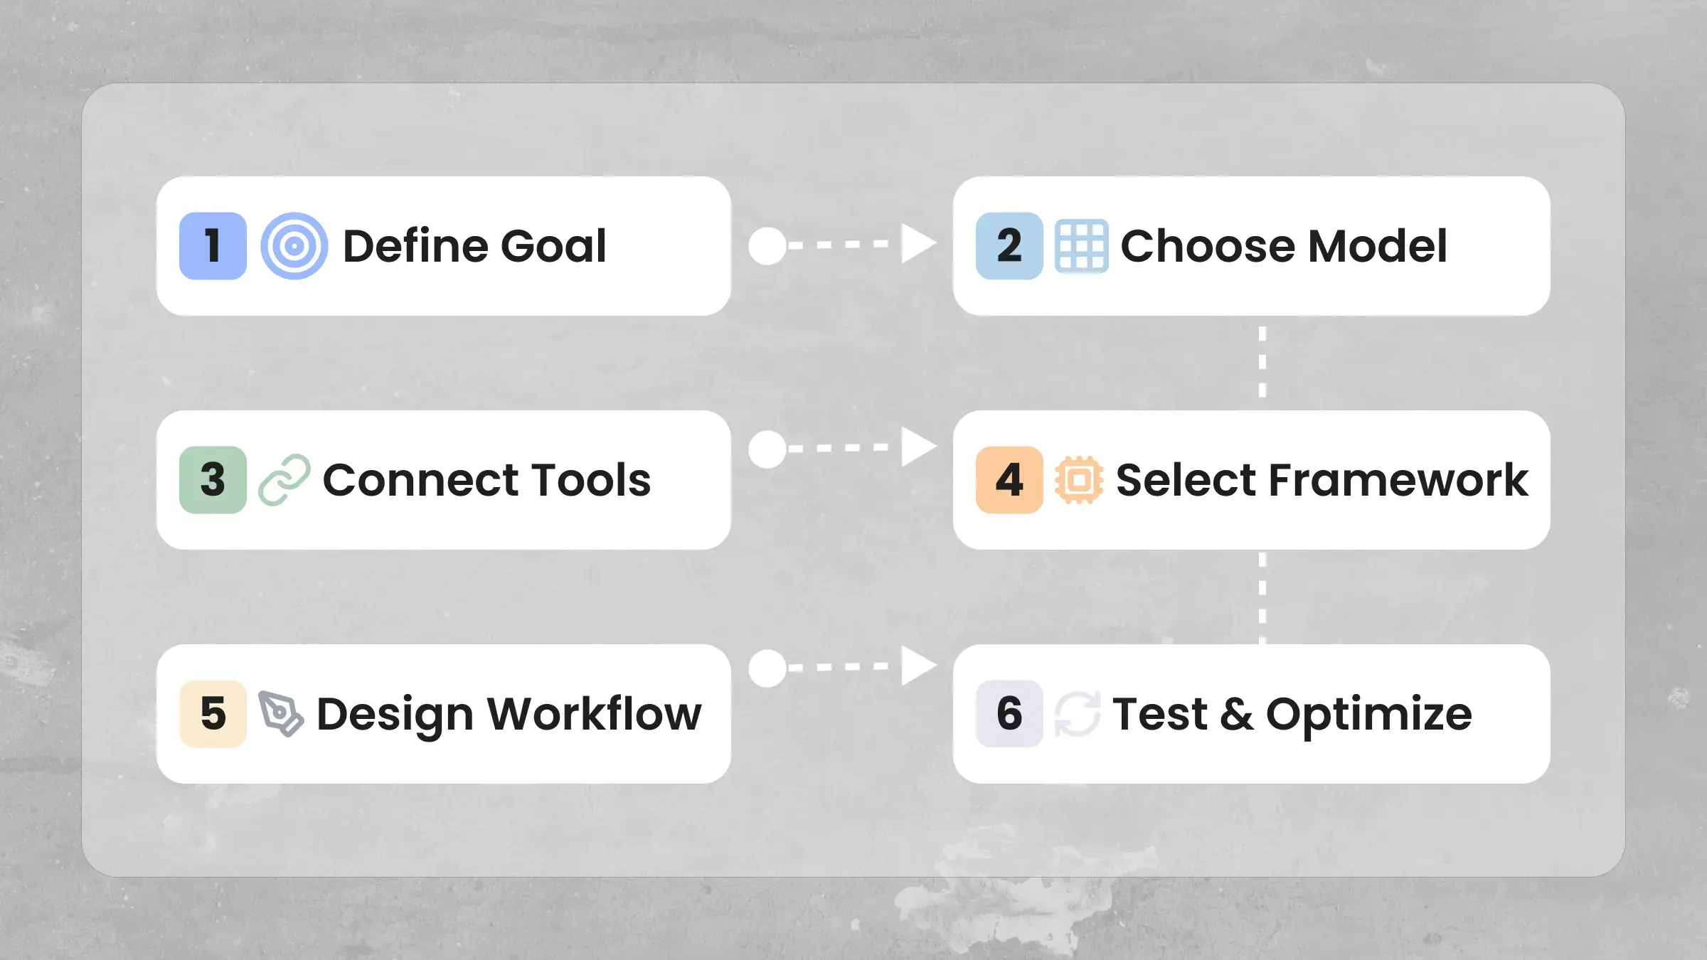This screenshot has height=960, width=1707.
Task: Click the Choose Model label
Action: (1284, 246)
